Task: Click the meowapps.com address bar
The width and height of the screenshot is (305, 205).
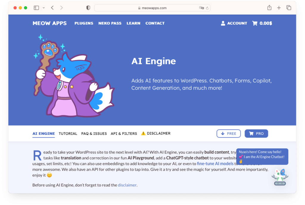Action: [152, 8]
